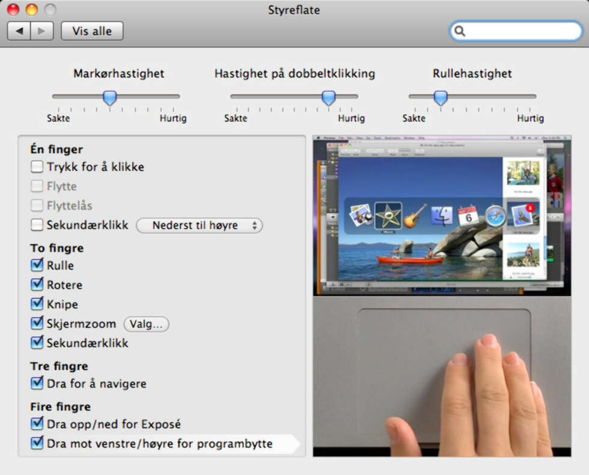Disable two-finger Sekundærklikk checkbox
Image resolution: width=589 pixels, height=475 pixels.
pyautogui.click(x=37, y=342)
